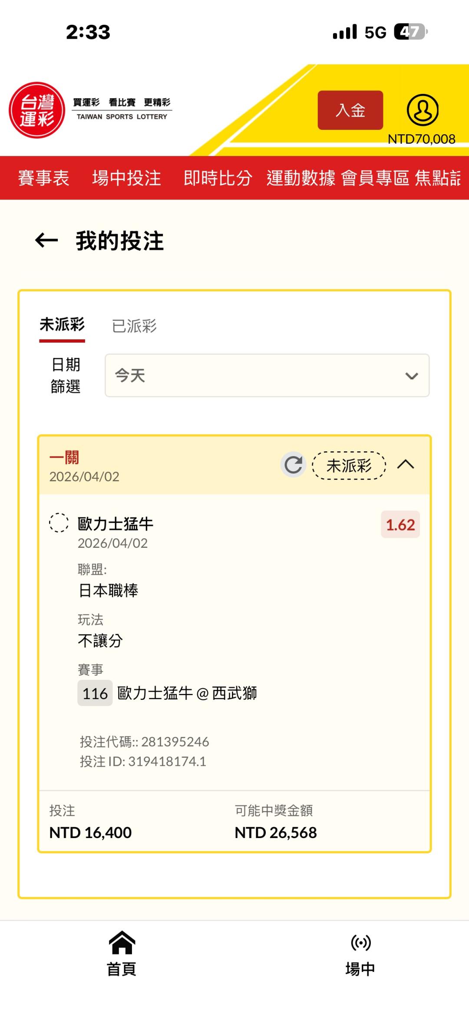469x1017 pixels.
Task: Open 賽事表 in the navigation bar
Action: (x=43, y=178)
